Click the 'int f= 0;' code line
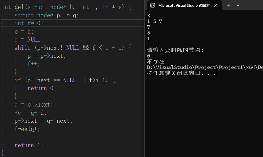The image size is (263, 157). coord(29,23)
